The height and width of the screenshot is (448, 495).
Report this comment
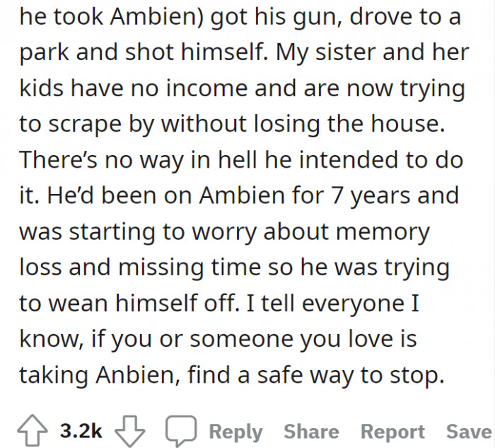coord(392,431)
